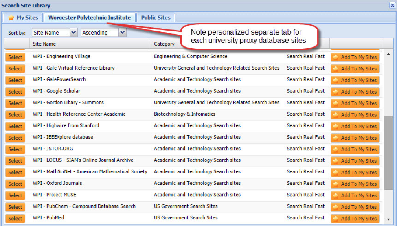Select WPI - Health Reference Center Academic
Screen dimensions: 397x226
[x=15, y=115]
